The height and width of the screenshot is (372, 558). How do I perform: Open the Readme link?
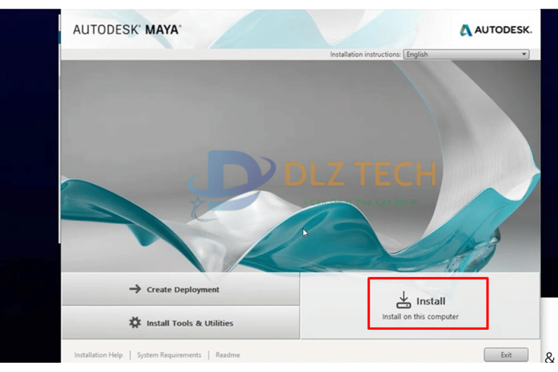(x=228, y=355)
